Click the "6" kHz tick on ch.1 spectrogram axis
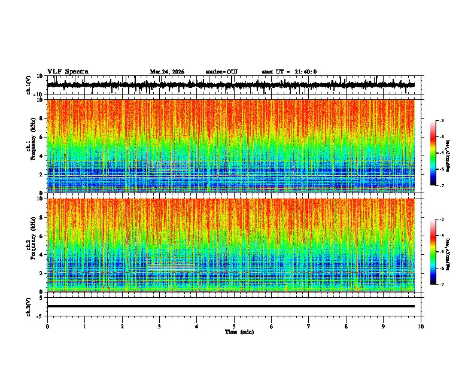The width and height of the screenshot is (474, 366). pos(42,137)
